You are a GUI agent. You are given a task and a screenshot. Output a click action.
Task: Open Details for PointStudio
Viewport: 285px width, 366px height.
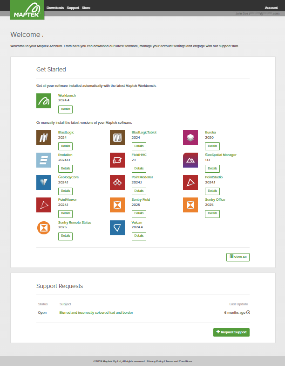pos(212,191)
